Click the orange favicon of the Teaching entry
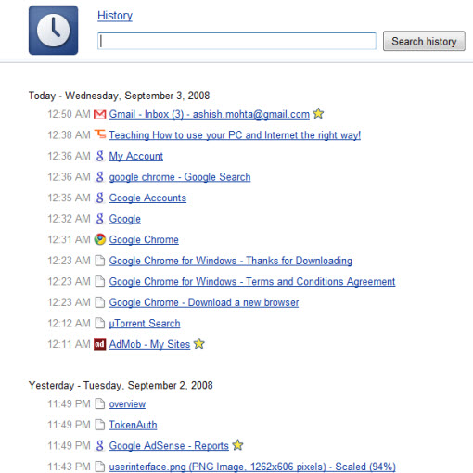This screenshot has width=473, height=473. tap(100, 134)
